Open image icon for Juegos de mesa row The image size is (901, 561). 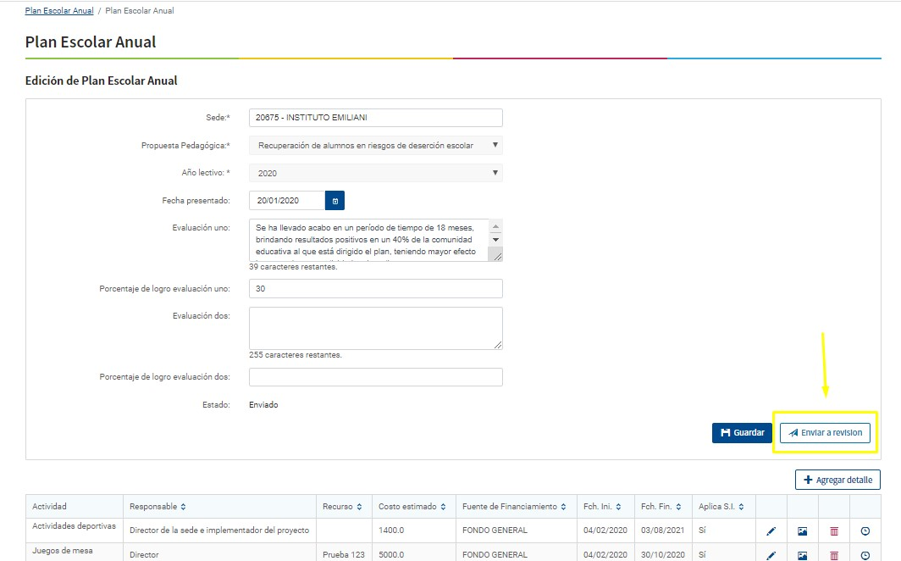tap(802, 555)
